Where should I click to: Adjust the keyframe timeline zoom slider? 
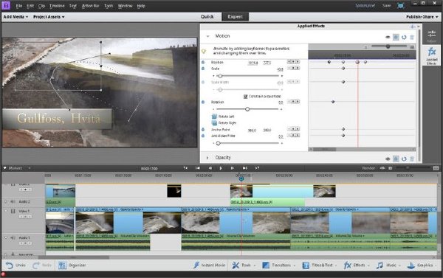388,46
